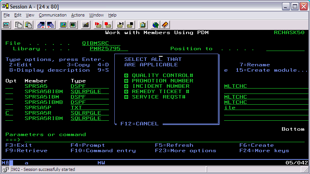Image resolution: width=310 pixels, height=174 pixels.
Task: Click the Copy toolbar icon
Action: pos(19,25)
